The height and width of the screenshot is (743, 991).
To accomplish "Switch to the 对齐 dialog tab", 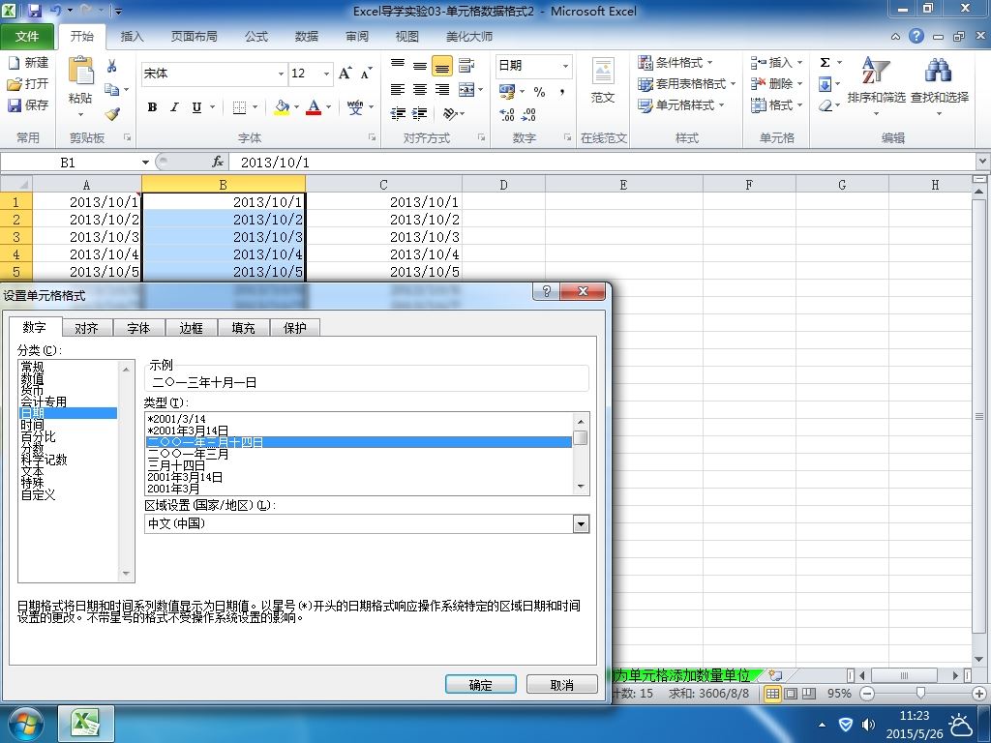I will click(x=86, y=328).
